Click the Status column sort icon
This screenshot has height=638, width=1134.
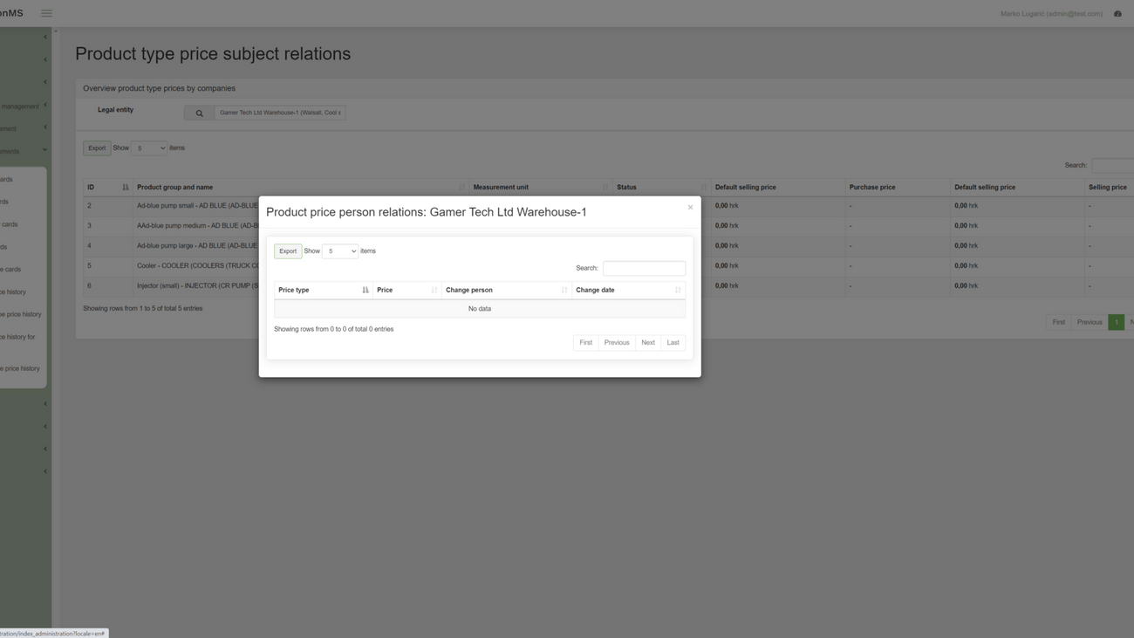point(704,187)
